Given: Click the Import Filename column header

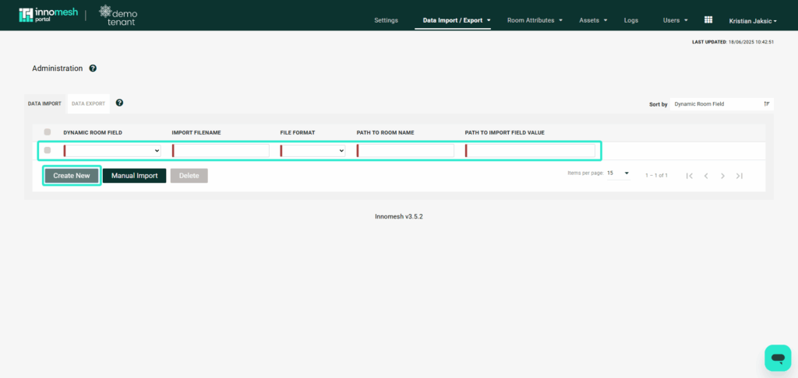Looking at the screenshot, I should (x=196, y=132).
